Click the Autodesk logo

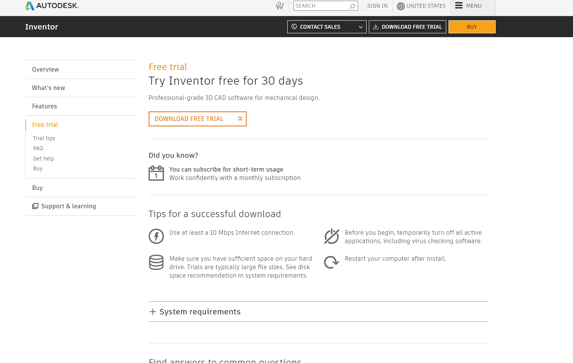(x=52, y=6)
